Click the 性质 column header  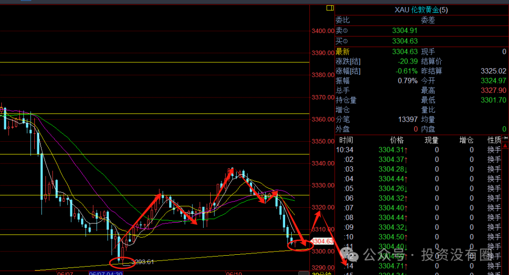pos(494,140)
